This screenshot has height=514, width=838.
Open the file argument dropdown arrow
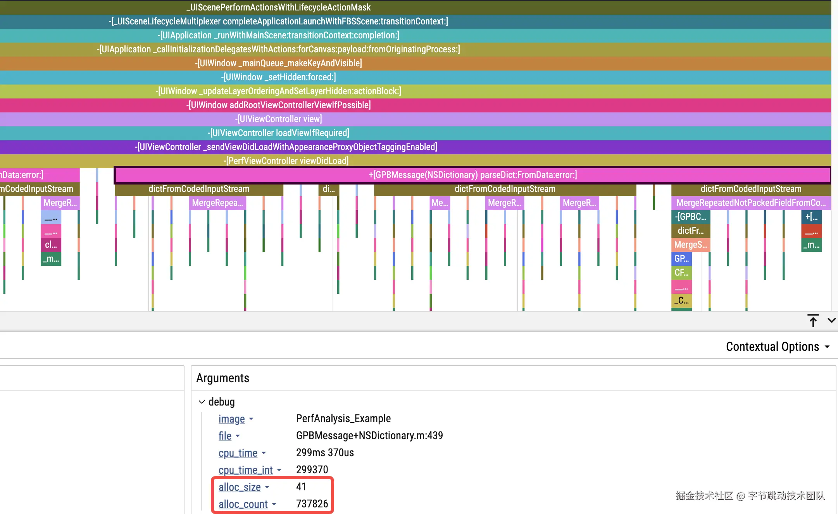(238, 436)
